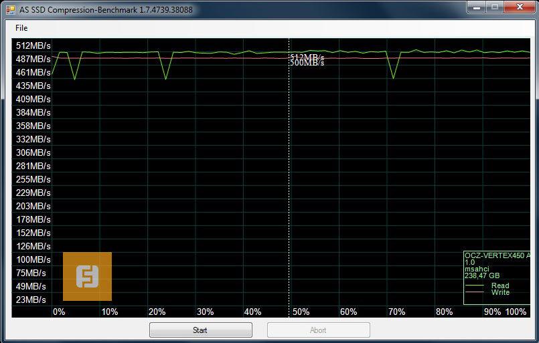Minimize the AS SSD Compression-Benchmark window
This screenshot has width=539, height=343.
477,7
